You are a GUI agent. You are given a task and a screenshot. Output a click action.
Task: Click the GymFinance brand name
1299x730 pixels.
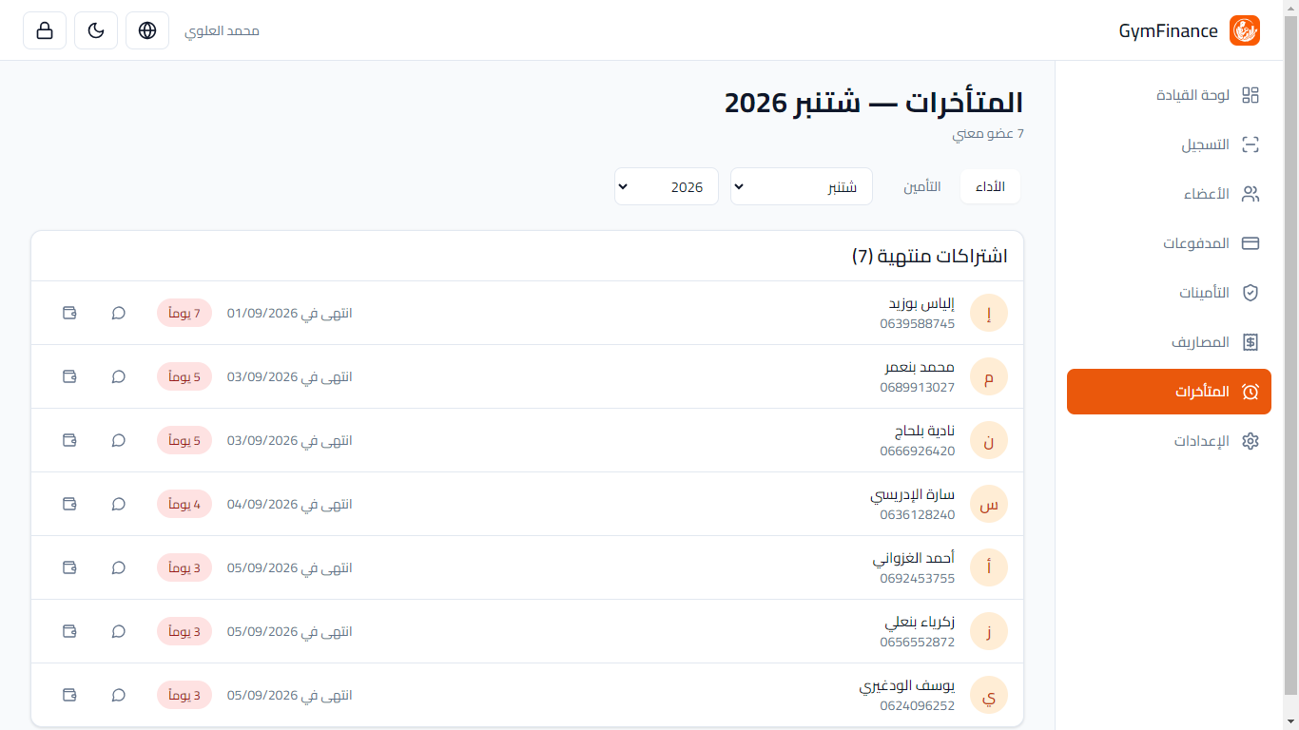click(1169, 30)
